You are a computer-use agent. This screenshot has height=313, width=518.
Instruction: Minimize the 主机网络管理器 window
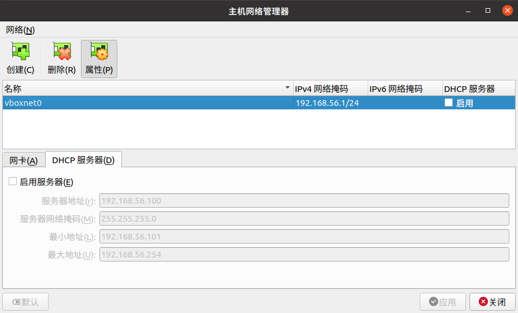click(472, 11)
